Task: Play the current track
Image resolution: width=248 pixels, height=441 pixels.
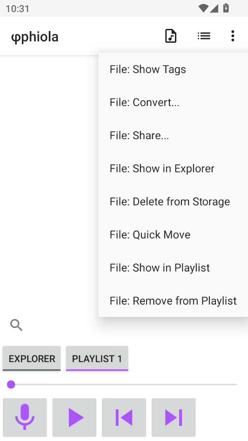Action: (x=74, y=417)
